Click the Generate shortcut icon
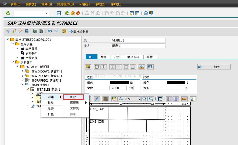Image resolution: width=238 pixels, height=145 pixels. tap(137, 13)
